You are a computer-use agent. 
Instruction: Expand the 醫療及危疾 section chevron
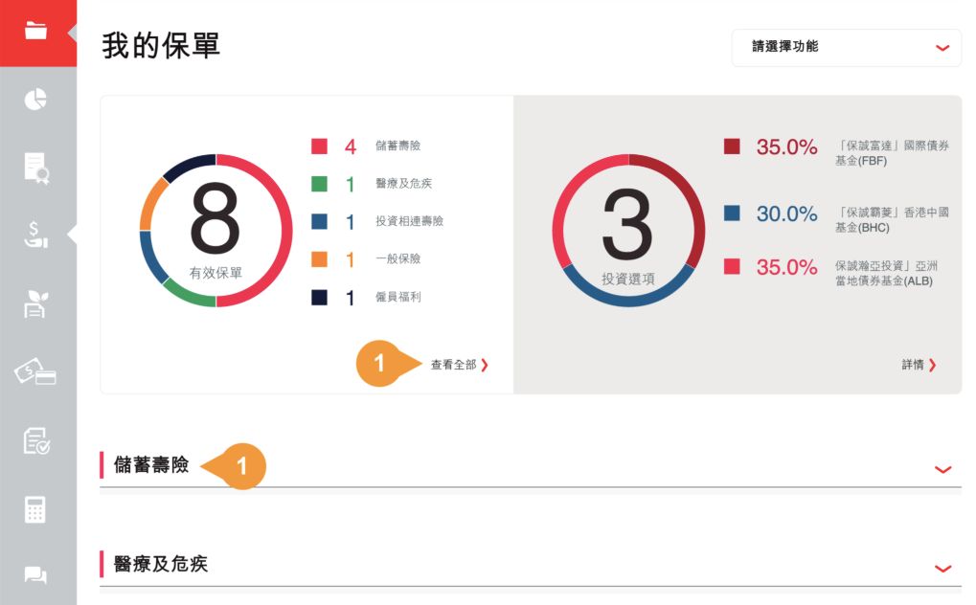coord(942,569)
